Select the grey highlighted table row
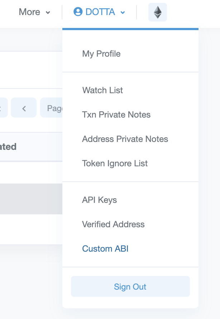 (x=31, y=199)
